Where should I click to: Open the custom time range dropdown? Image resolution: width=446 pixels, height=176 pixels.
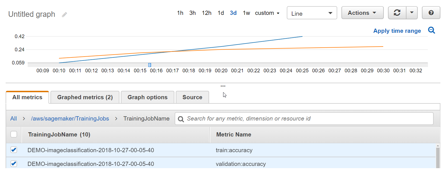[267, 13]
